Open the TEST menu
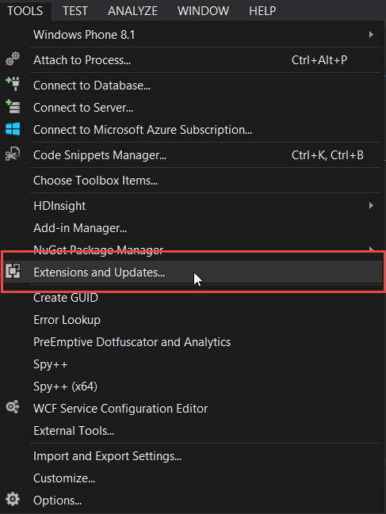 click(x=75, y=11)
